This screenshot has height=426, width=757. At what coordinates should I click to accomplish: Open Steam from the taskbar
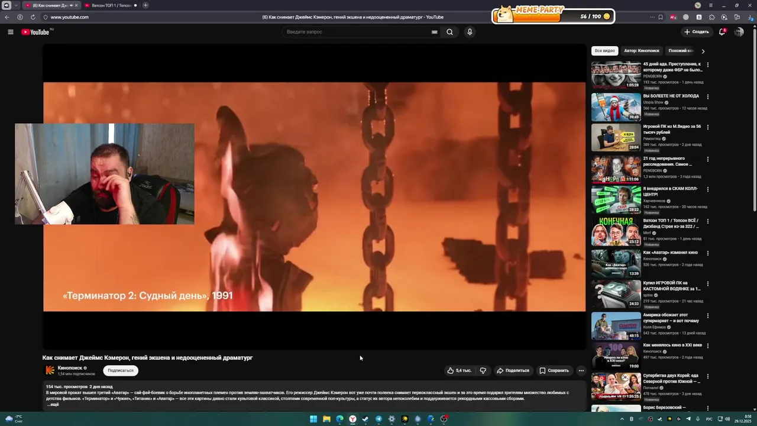pyautogui.click(x=365, y=419)
